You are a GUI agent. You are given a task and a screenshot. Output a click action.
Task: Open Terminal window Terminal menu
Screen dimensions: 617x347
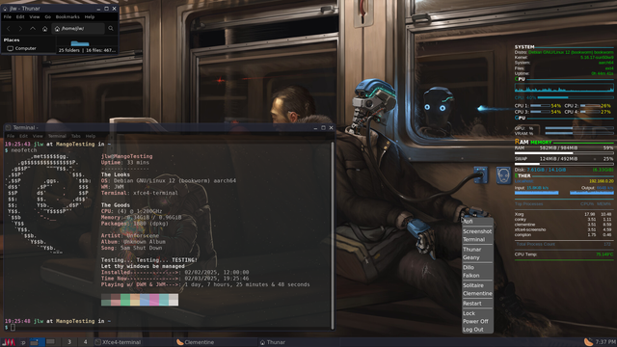57,136
